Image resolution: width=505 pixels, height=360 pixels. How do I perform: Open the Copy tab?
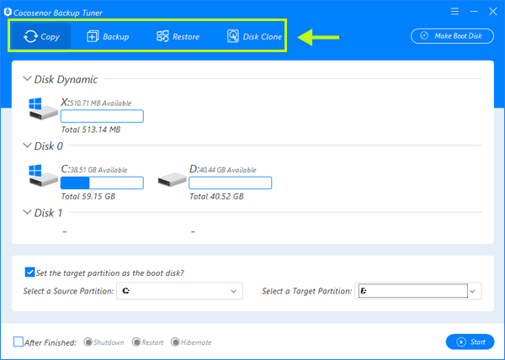point(41,36)
